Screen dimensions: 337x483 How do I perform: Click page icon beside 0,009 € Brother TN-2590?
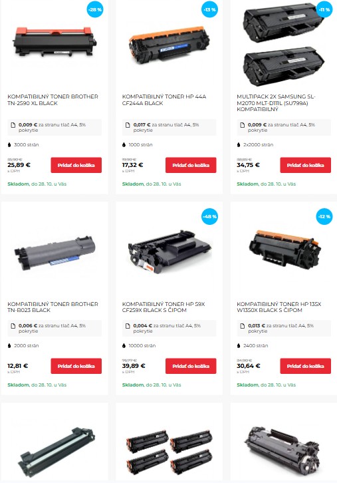point(13,125)
